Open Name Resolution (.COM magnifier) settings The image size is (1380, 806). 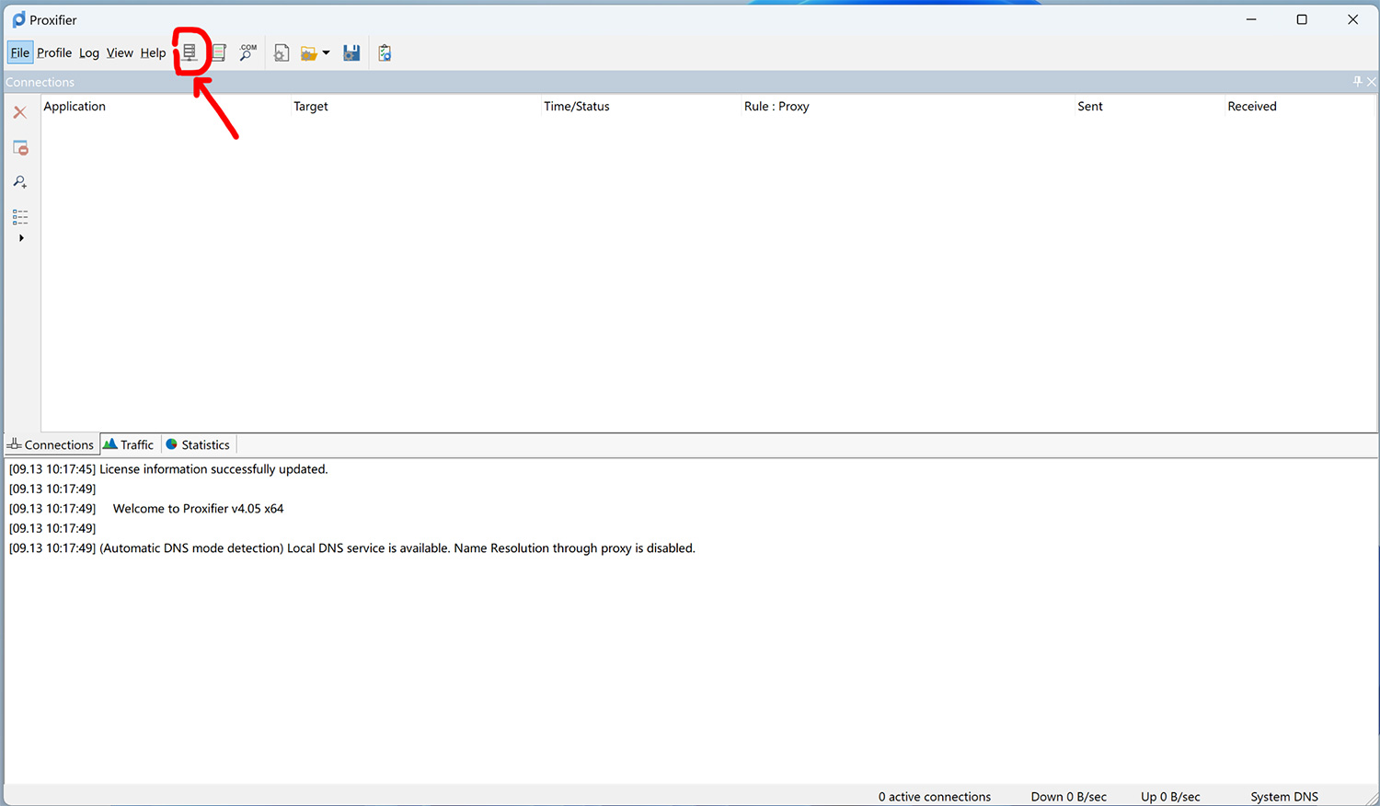click(x=247, y=52)
